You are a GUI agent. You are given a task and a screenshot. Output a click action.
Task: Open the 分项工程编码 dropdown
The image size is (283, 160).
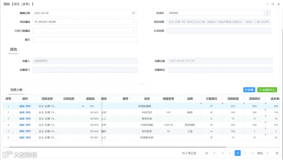click(x=134, y=31)
